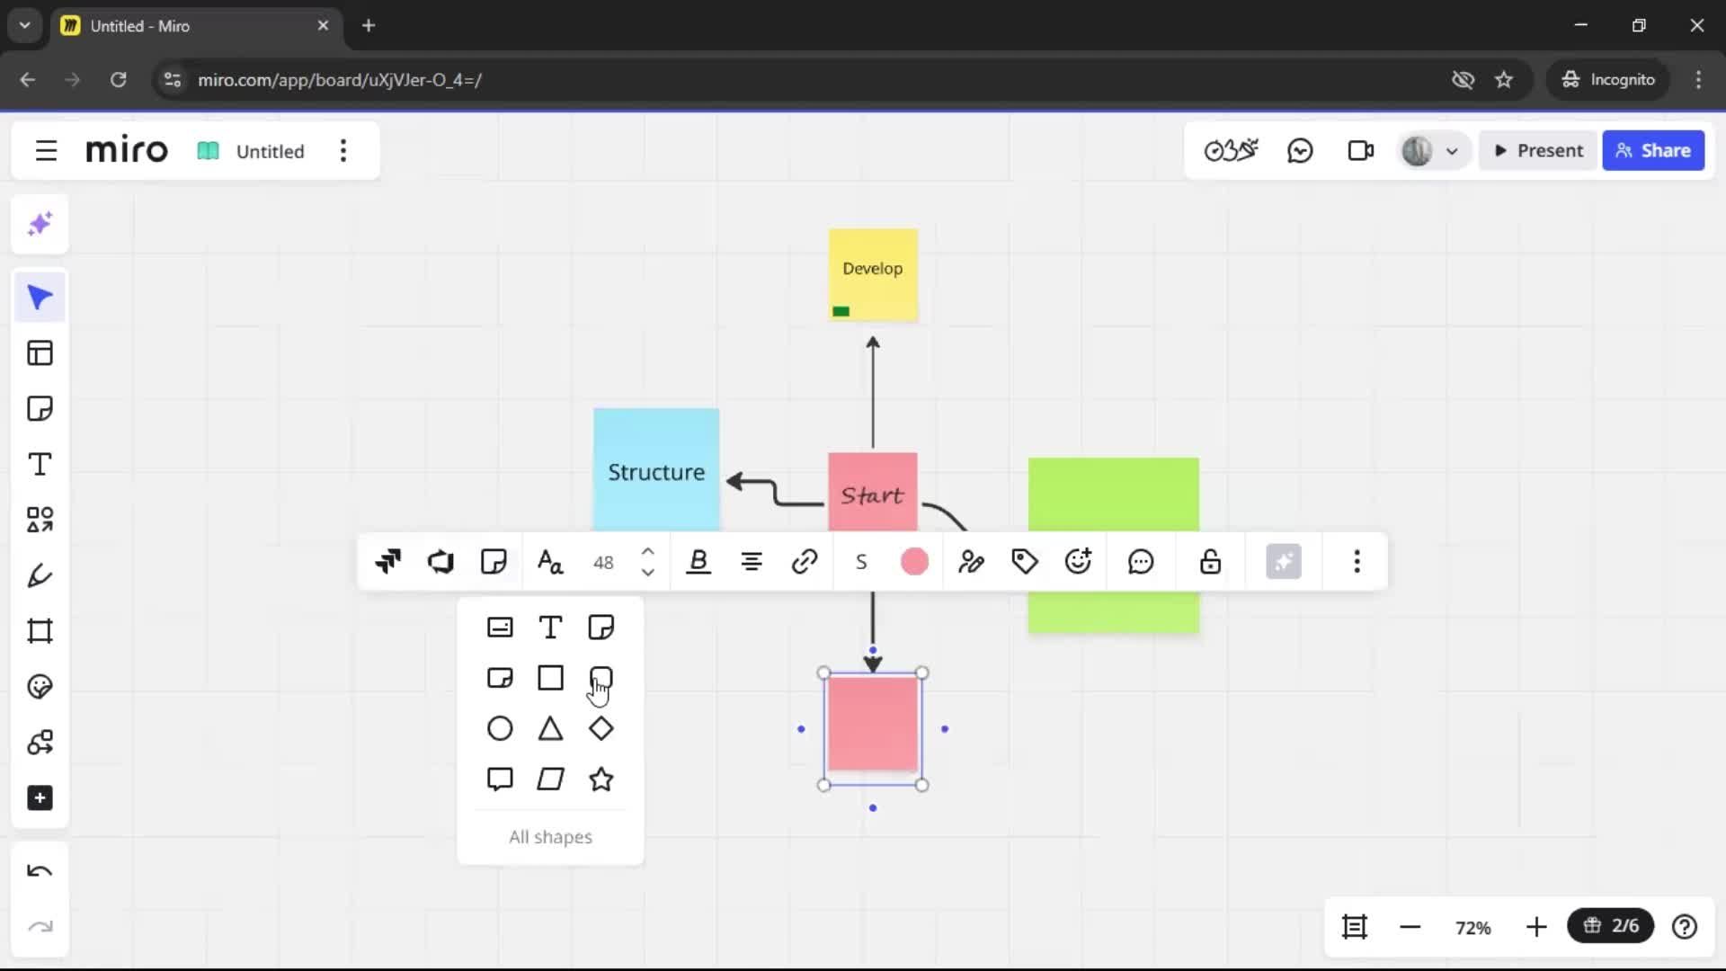This screenshot has height=971, width=1726.
Task: Open the shapes and lines tool
Action: click(x=40, y=521)
